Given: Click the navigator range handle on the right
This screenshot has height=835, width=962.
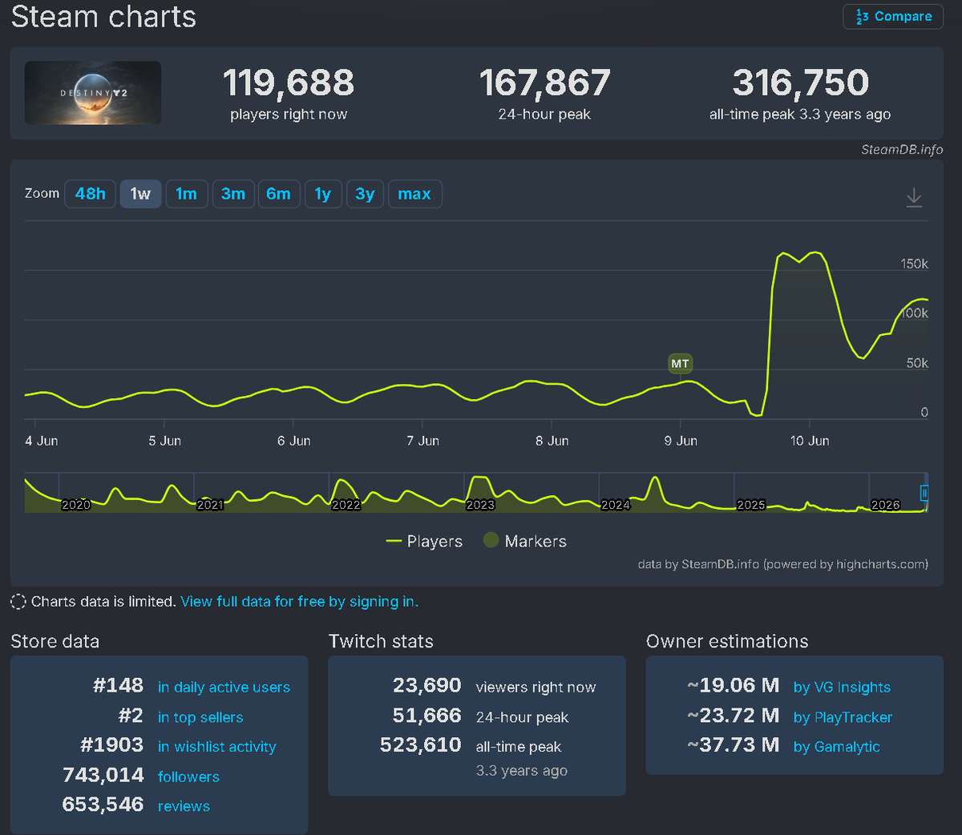Looking at the screenshot, I should pyautogui.click(x=924, y=493).
